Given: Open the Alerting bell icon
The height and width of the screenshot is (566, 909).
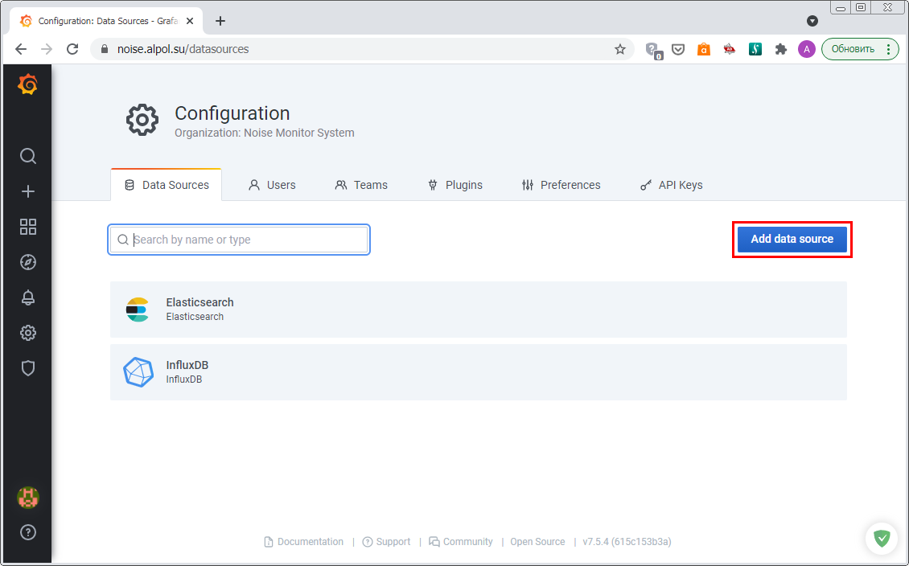Looking at the screenshot, I should point(28,297).
